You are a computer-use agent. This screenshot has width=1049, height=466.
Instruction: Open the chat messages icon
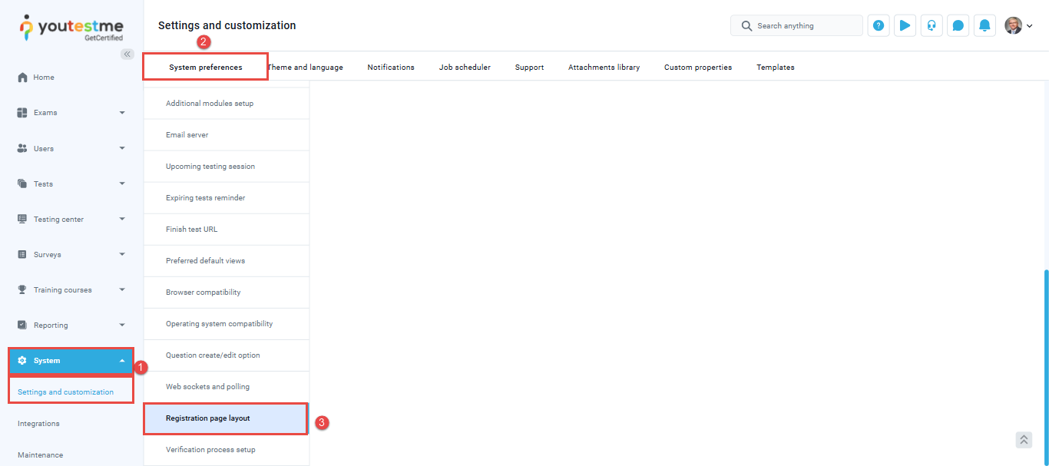[x=958, y=25]
